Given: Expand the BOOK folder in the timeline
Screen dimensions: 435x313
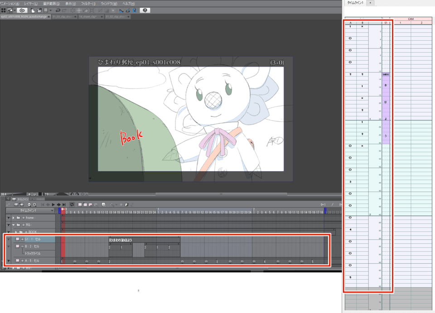Looking at the screenshot, I should [16, 232].
